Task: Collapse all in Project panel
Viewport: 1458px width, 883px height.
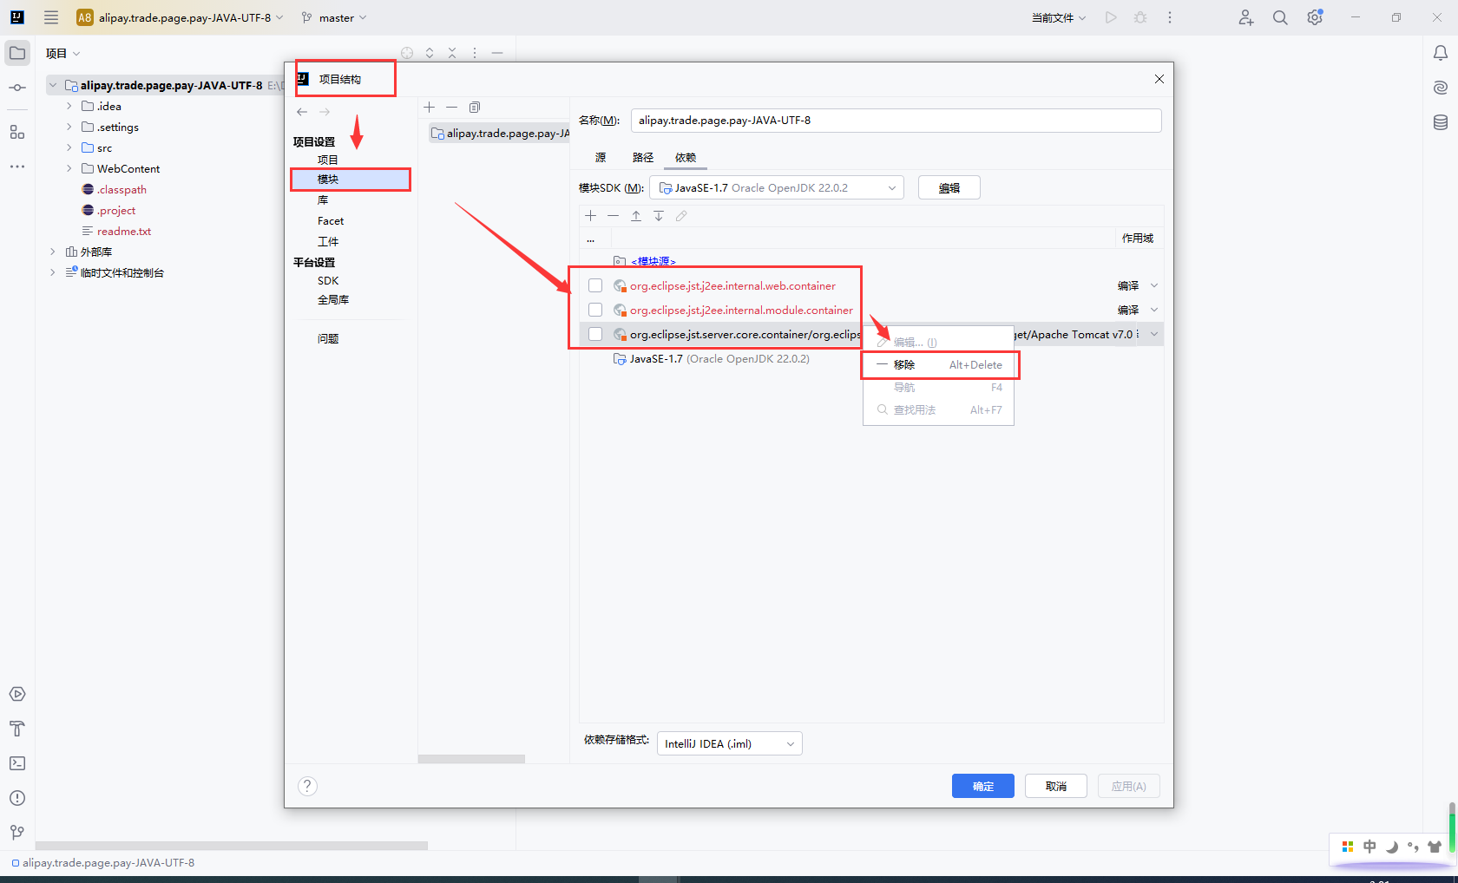Action: [x=452, y=53]
